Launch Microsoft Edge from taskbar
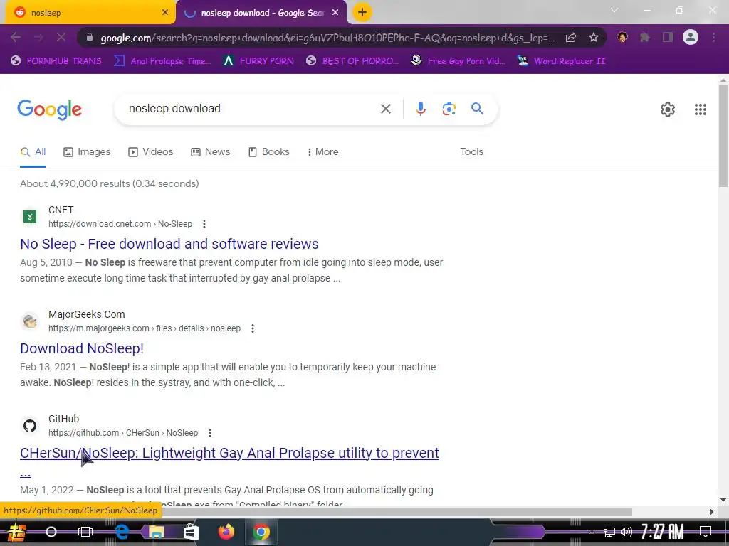 (122, 532)
